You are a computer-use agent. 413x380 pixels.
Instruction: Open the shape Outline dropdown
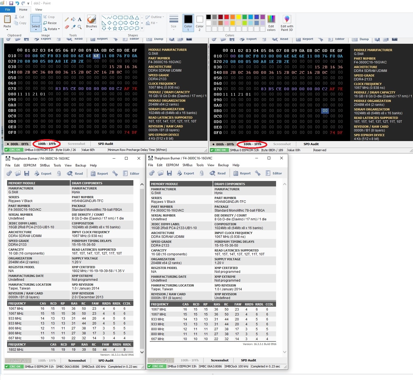point(155,17)
